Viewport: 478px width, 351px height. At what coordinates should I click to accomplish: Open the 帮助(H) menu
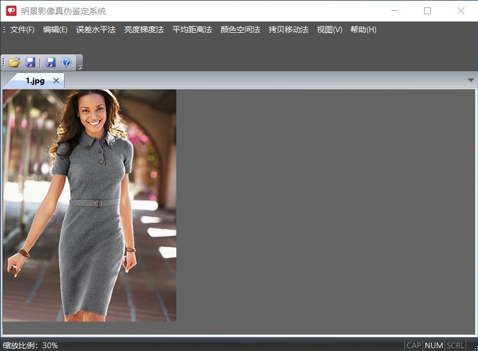(x=363, y=29)
